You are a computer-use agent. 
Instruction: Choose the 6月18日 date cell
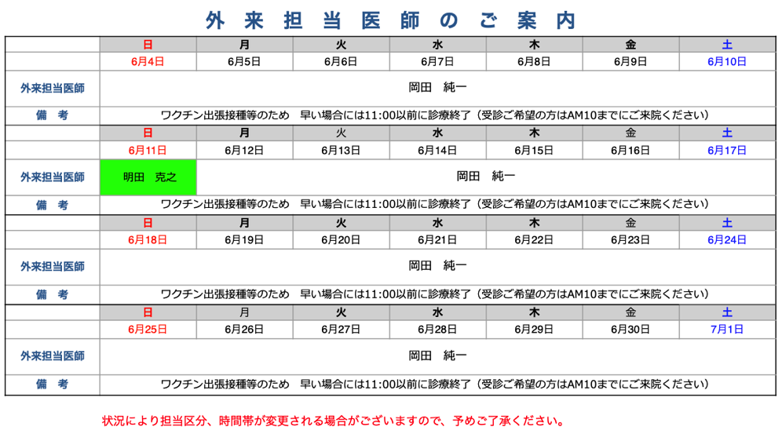[148, 240]
